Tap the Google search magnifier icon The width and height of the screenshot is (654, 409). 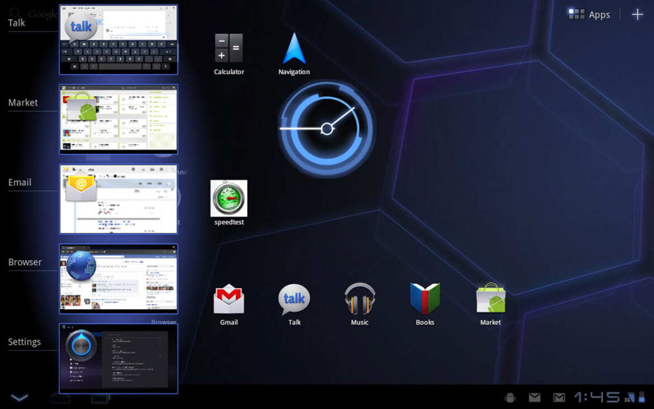[x=15, y=13]
